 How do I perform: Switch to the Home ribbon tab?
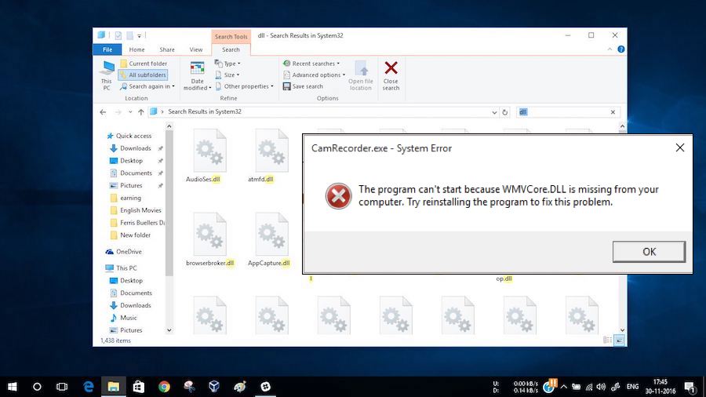(136, 49)
